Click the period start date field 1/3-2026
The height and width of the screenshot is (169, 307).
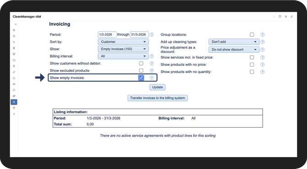pyautogui.click(x=107, y=34)
